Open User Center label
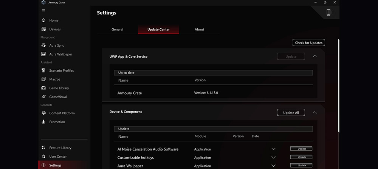378x169 pixels. click(58, 157)
